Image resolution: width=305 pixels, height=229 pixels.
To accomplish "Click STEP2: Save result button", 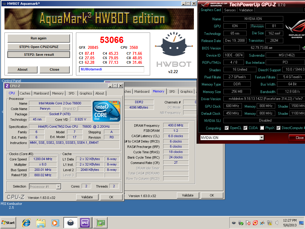I will [39, 55].
